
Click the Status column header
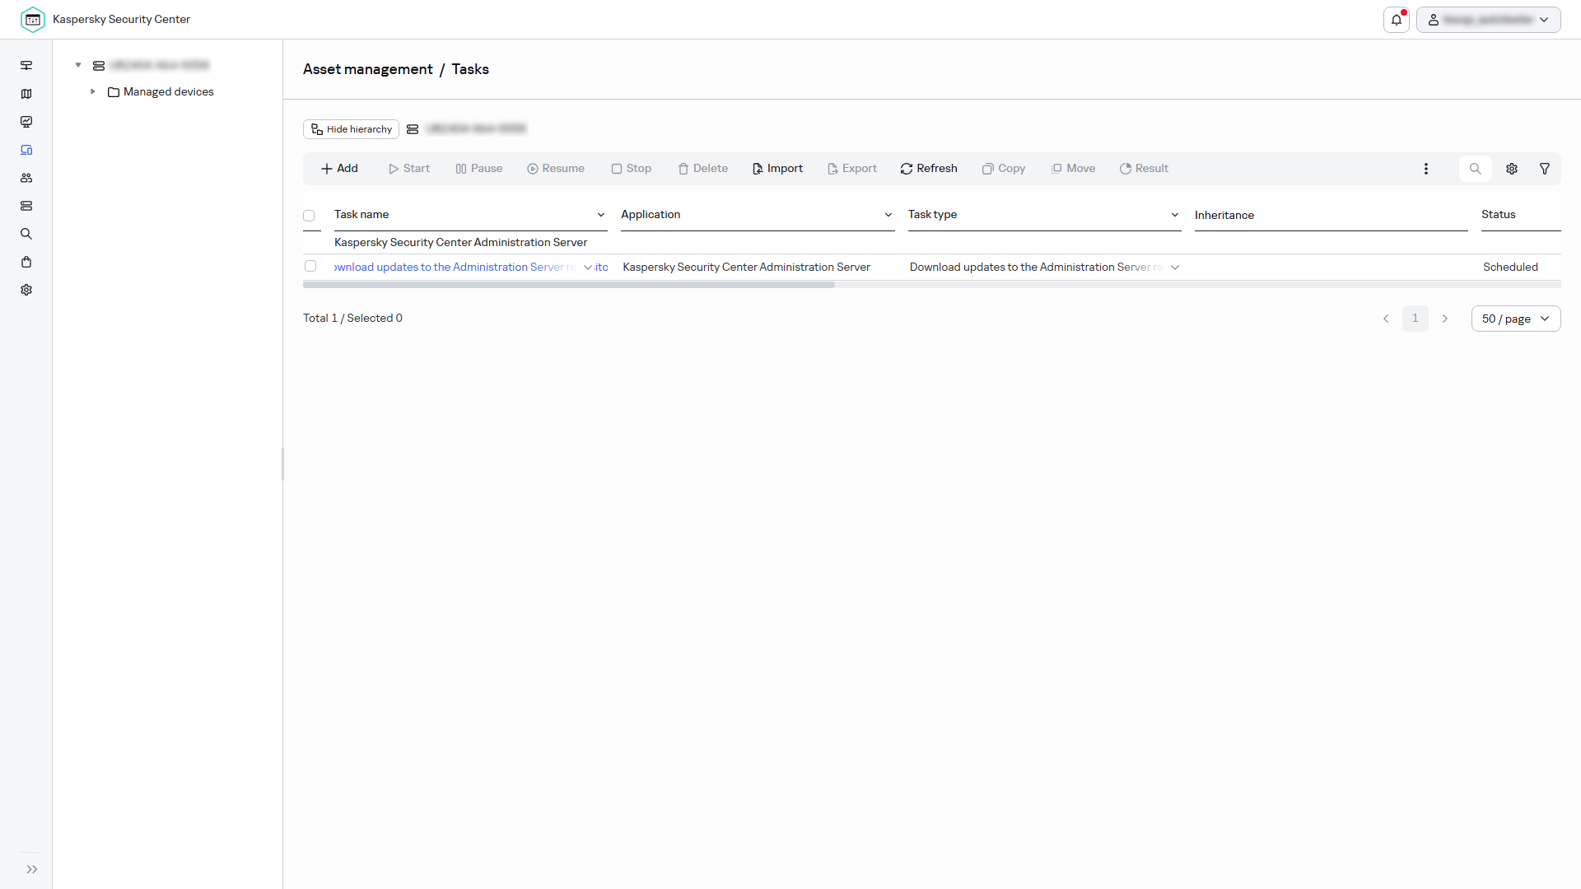[x=1499, y=215]
